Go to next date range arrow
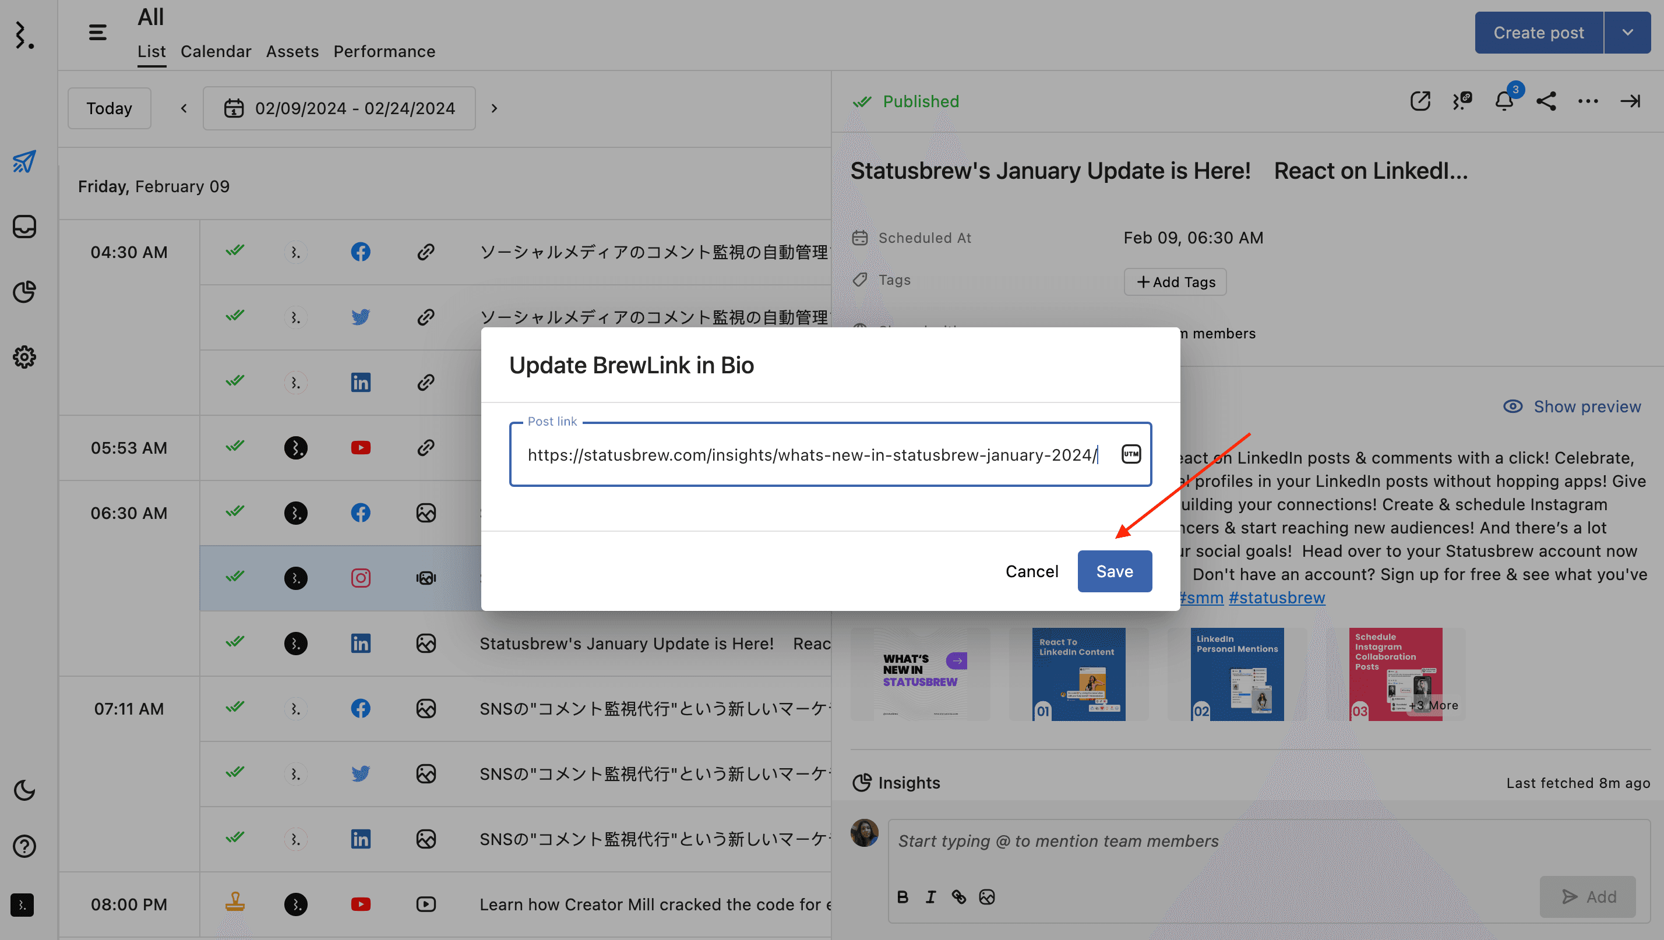1664x940 pixels. coord(494,108)
